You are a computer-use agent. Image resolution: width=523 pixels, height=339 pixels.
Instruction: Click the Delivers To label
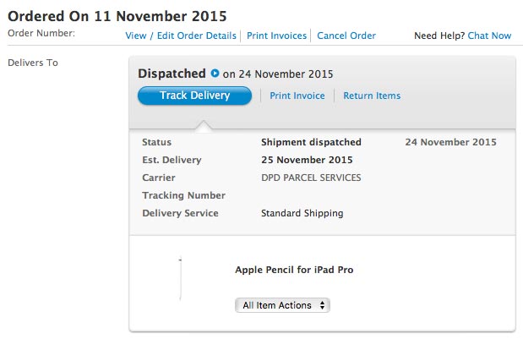32,63
